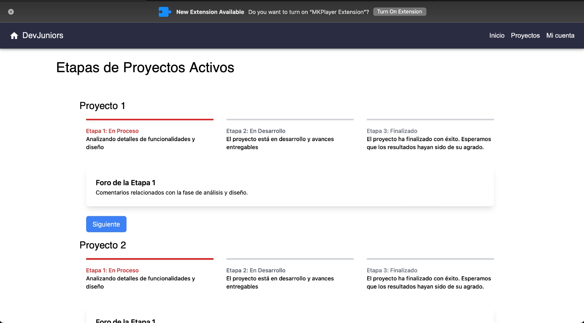
Task: Click Proyecto 2 text 'El proyecto está en desarrollo y avances entregables'
Action: [x=280, y=283]
